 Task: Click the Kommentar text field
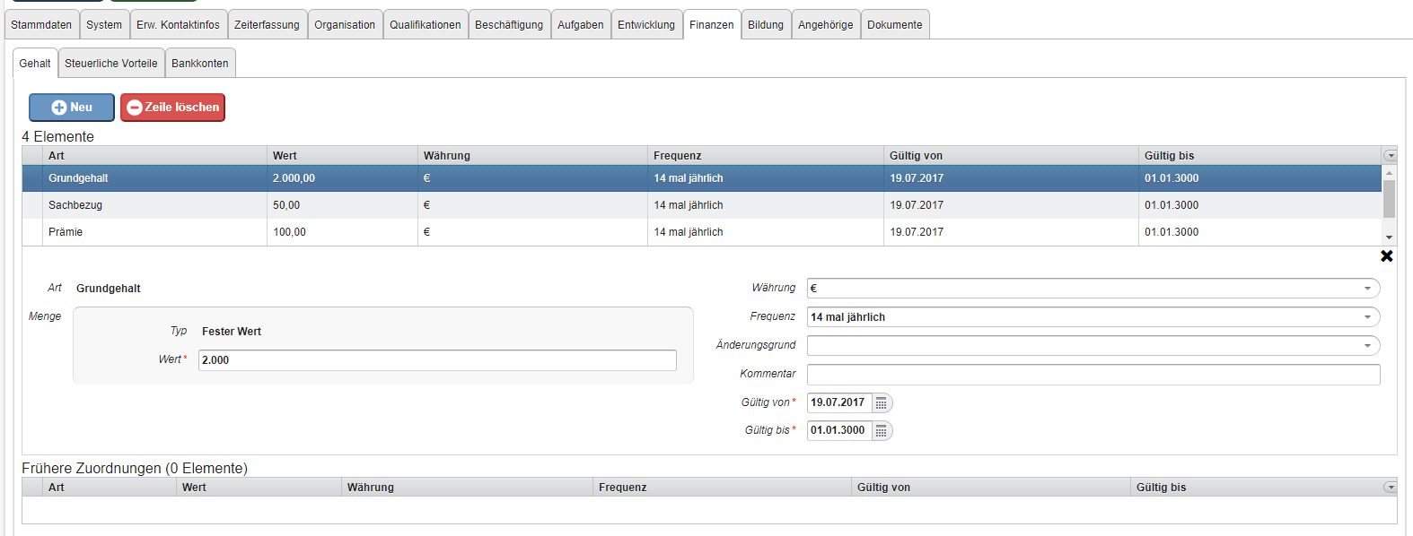pyautogui.click(x=1093, y=375)
